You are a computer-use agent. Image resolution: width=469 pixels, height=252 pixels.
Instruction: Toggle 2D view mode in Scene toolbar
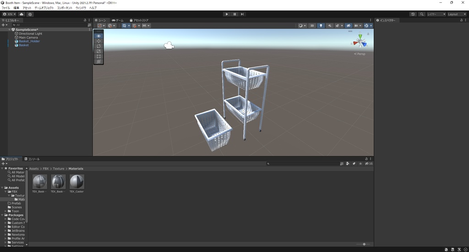click(312, 26)
